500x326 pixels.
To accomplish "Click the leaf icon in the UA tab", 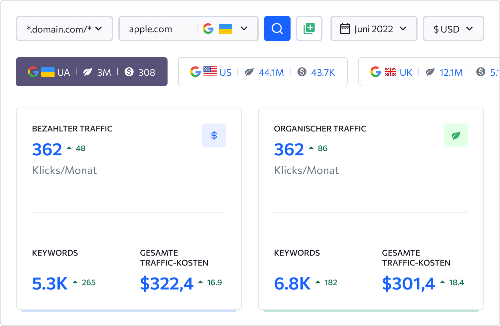I will (x=88, y=72).
